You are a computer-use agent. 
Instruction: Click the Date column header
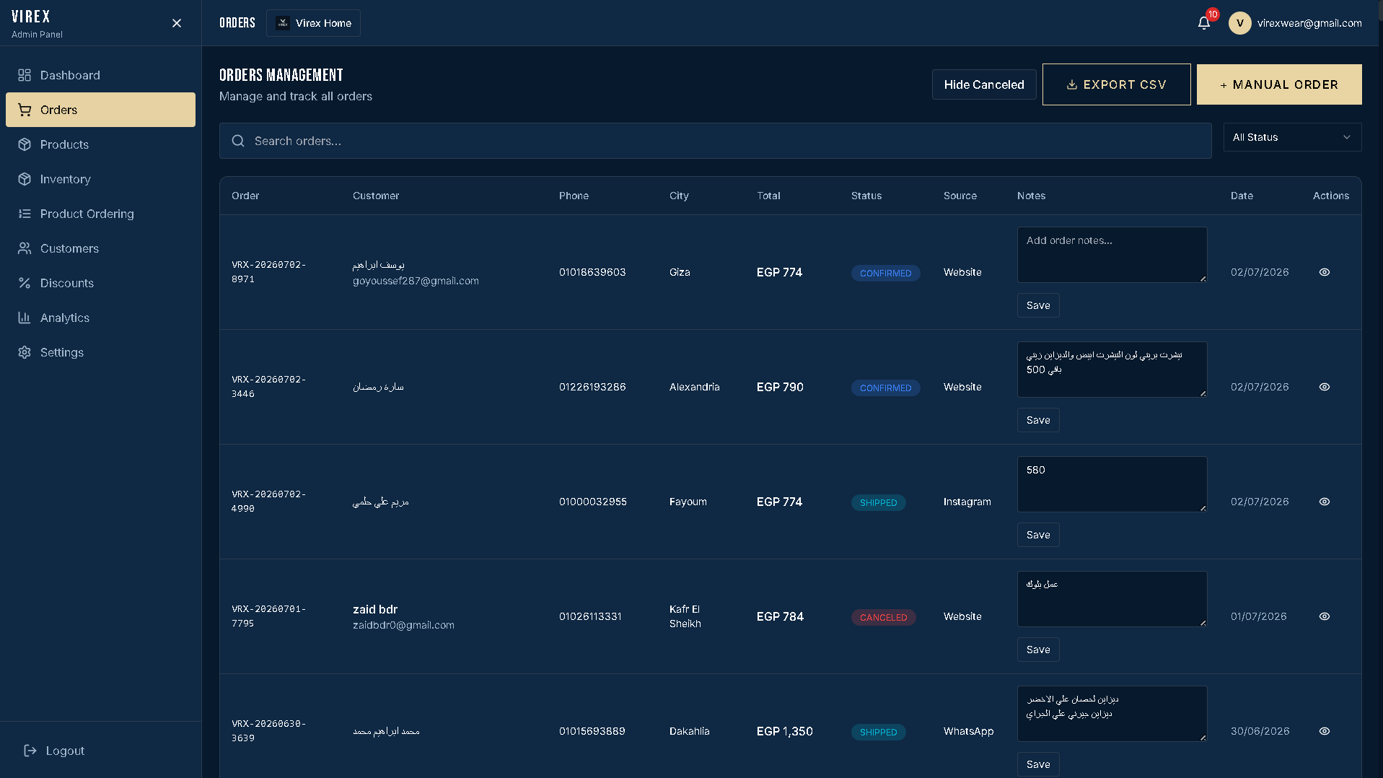coord(1242,196)
